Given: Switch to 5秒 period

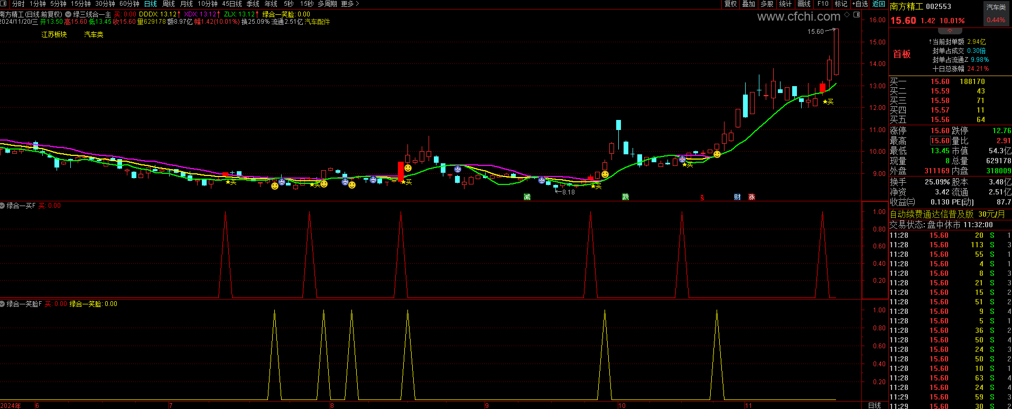Looking at the screenshot, I should click(x=289, y=4).
